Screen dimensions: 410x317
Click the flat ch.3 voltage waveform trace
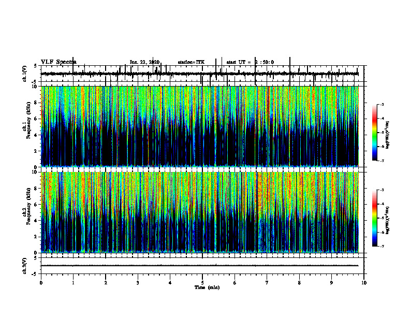(x=200, y=266)
